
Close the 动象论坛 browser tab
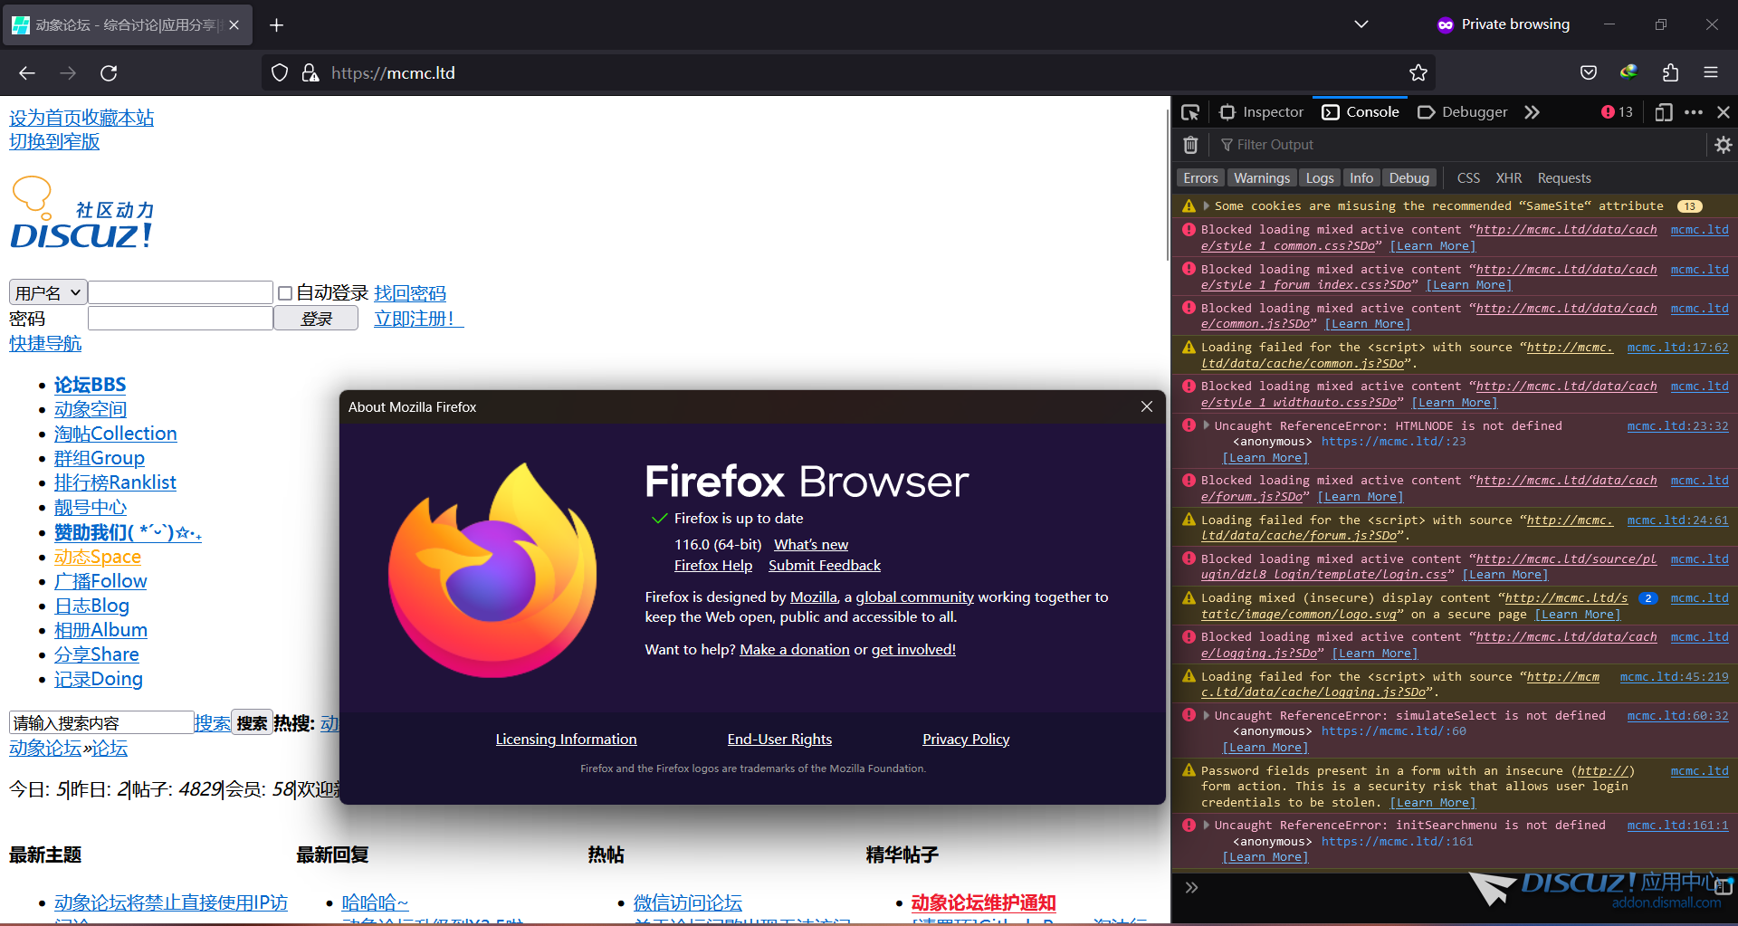tap(234, 24)
